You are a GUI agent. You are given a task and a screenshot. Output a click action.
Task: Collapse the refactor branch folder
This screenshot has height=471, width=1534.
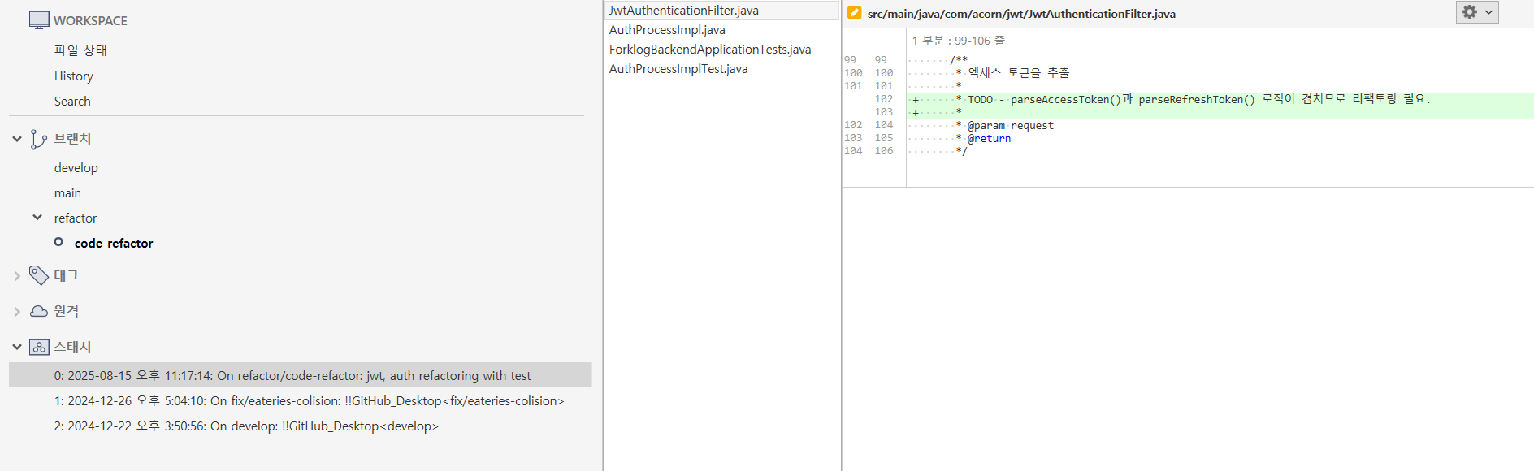[x=37, y=218]
